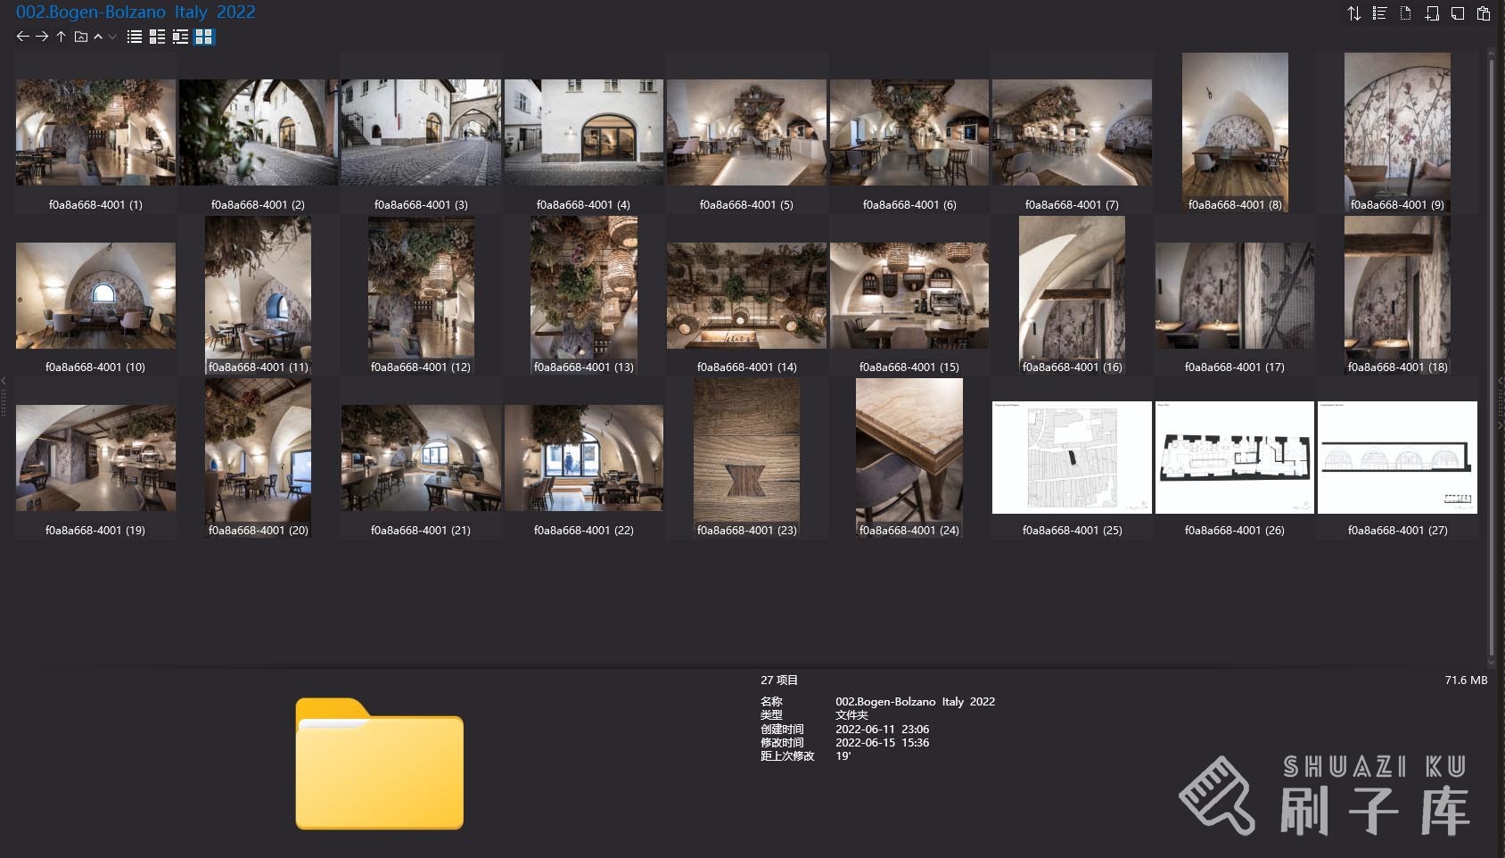1505x858 pixels.
Task: Click the large yellow folder preview
Action: pyautogui.click(x=379, y=764)
